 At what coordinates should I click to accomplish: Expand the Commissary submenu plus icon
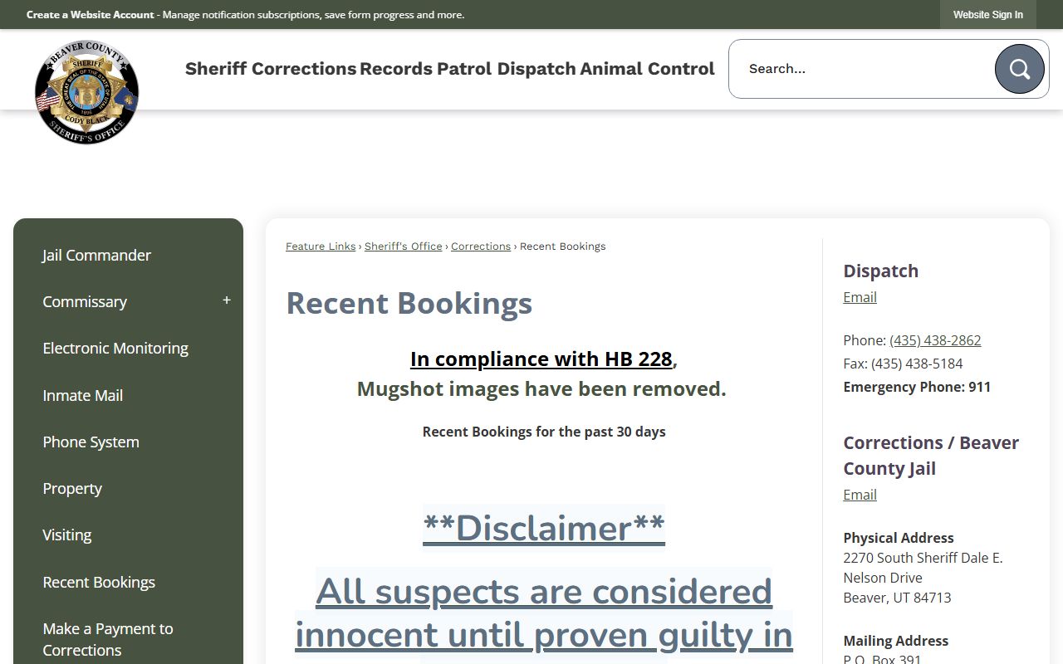[x=227, y=300]
